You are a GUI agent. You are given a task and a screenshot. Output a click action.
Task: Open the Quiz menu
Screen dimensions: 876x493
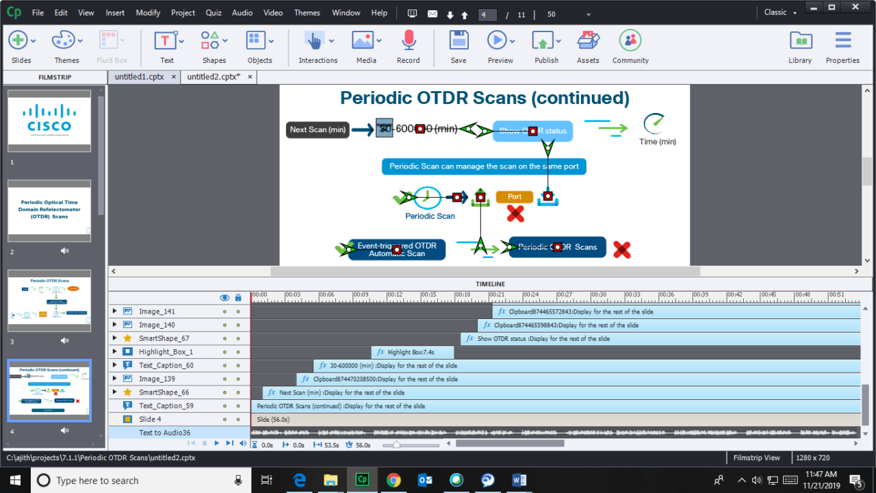(x=214, y=12)
